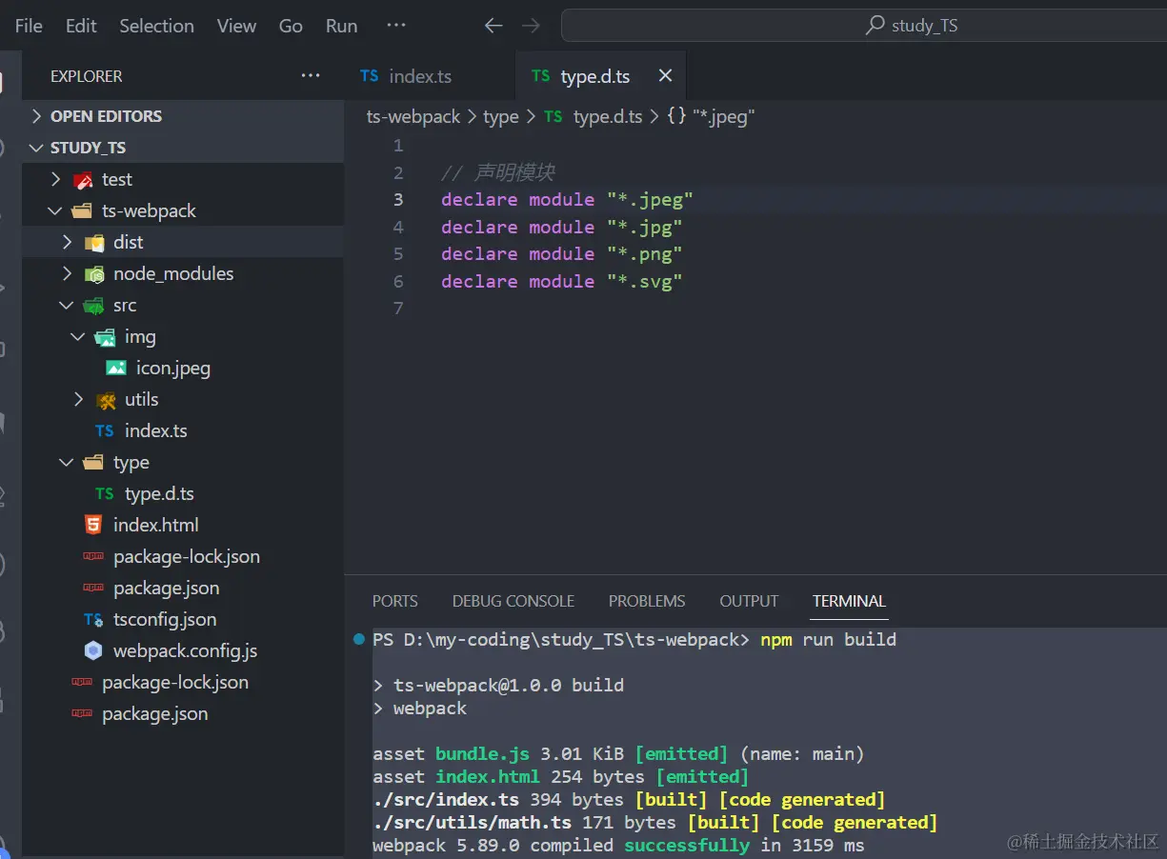Collapse the type folder chevron
This screenshot has height=859, width=1167.
coord(67,463)
